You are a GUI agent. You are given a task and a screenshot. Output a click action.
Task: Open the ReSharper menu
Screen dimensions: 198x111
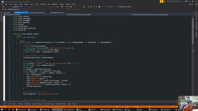[54, 4]
